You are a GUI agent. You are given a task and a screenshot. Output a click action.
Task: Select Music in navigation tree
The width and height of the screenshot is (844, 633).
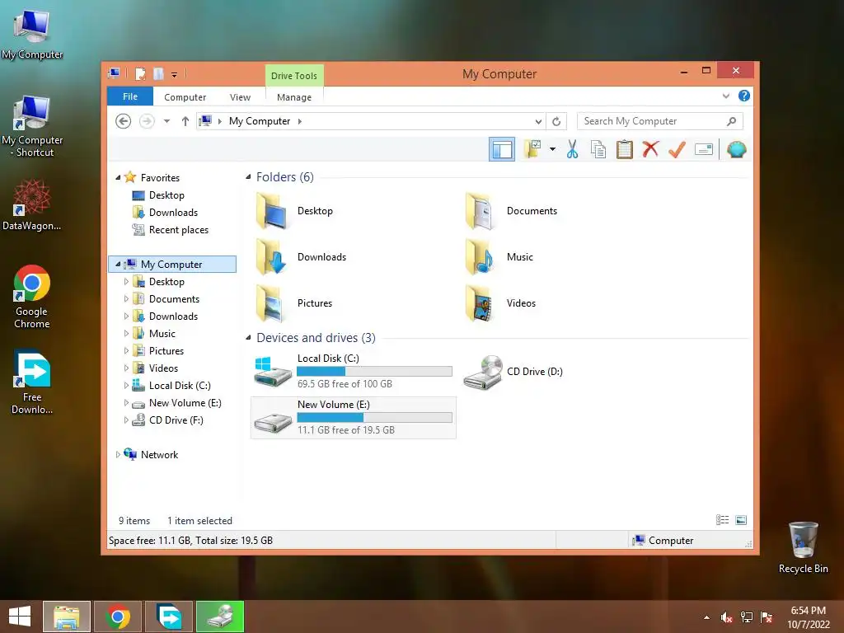click(162, 334)
